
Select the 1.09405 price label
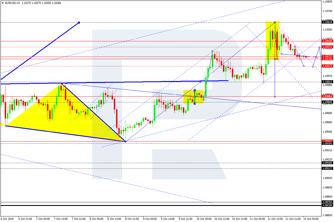(x=327, y=141)
